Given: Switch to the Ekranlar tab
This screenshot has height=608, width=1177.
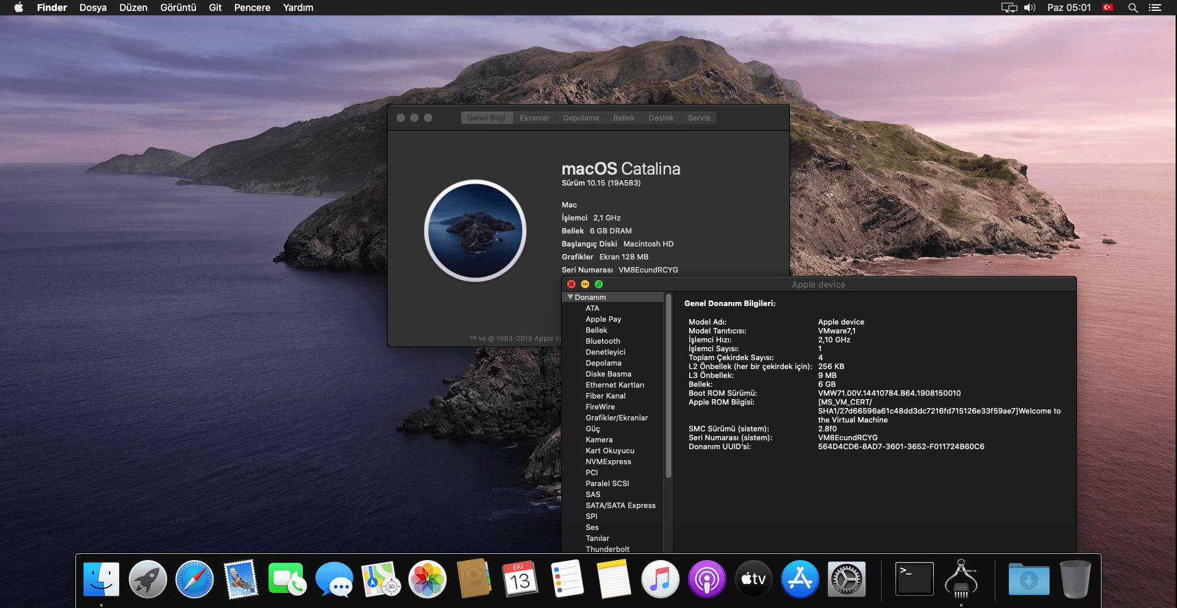Looking at the screenshot, I should click(534, 118).
